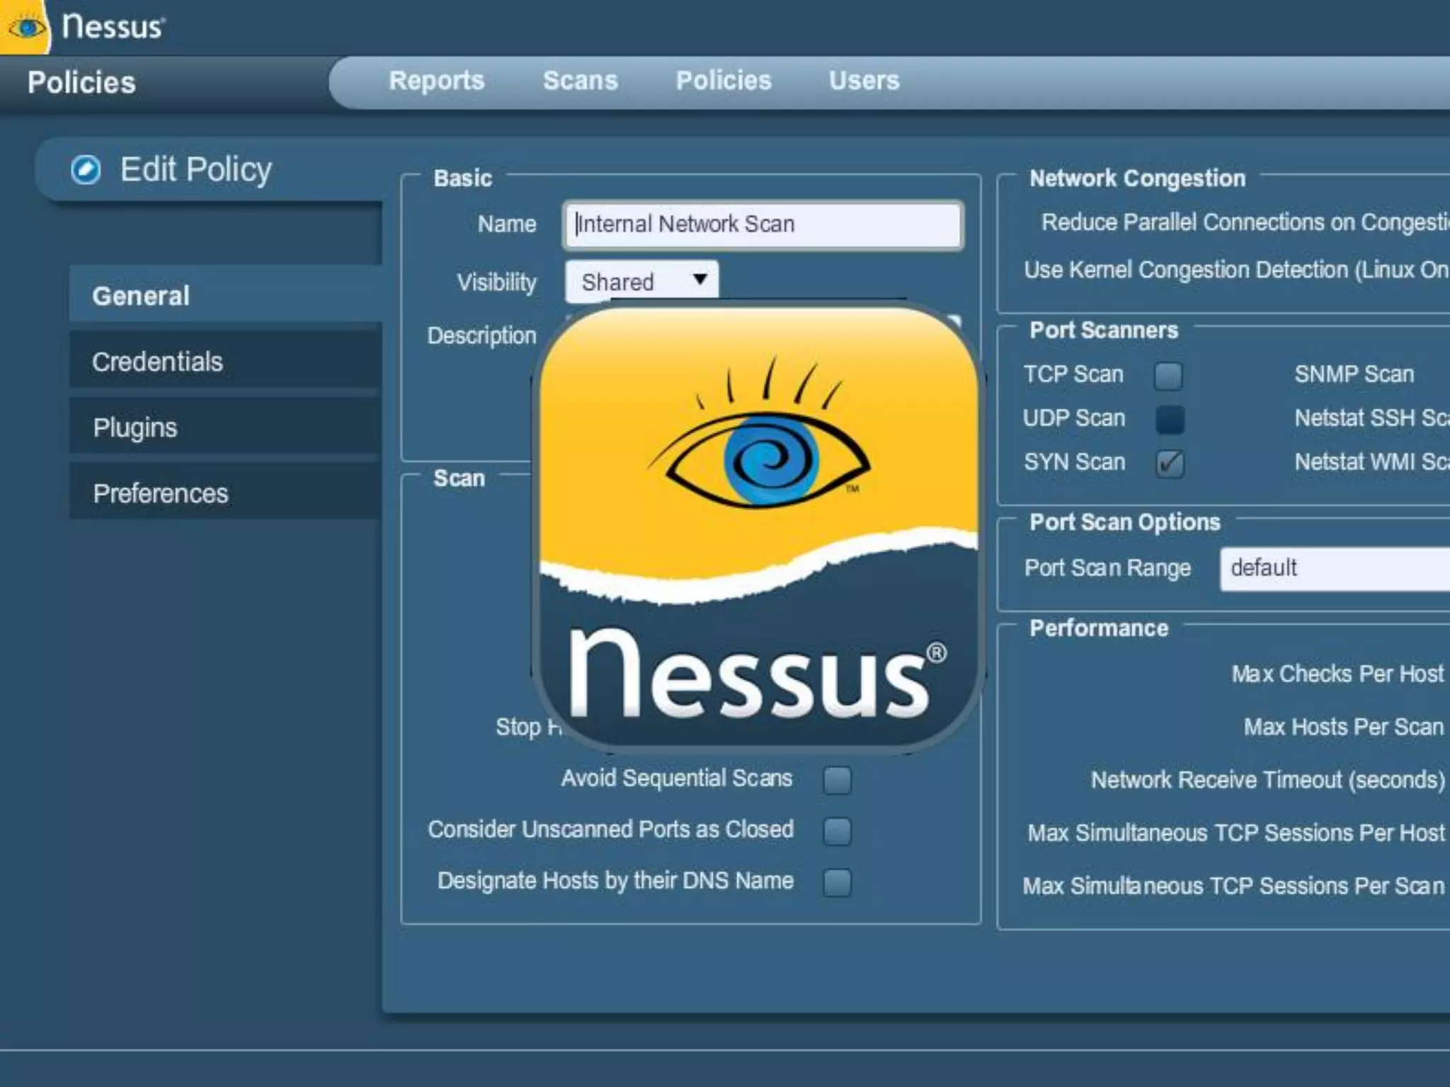Image resolution: width=1450 pixels, height=1087 pixels.
Task: Open the Credentials section
Action: pyautogui.click(x=157, y=362)
